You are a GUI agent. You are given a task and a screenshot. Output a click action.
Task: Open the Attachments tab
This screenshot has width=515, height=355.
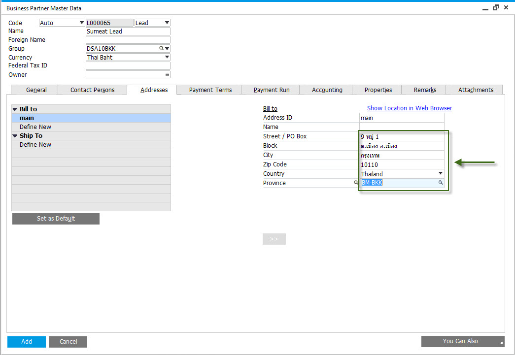pos(474,90)
